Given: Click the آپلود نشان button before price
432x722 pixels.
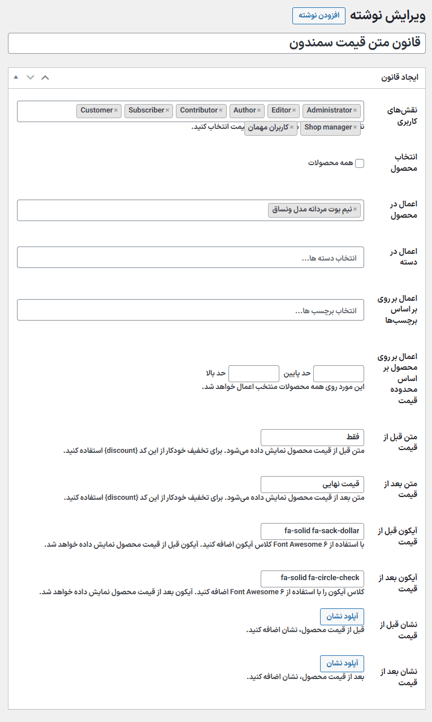Looking at the screenshot, I should (342, 617).
